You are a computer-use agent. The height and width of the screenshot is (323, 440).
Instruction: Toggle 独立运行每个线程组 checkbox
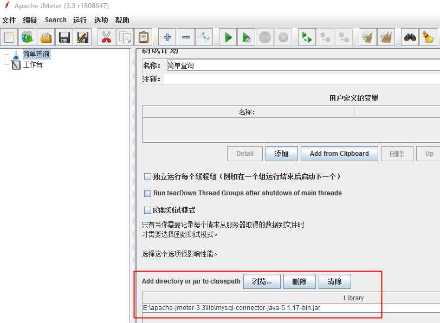147,176
